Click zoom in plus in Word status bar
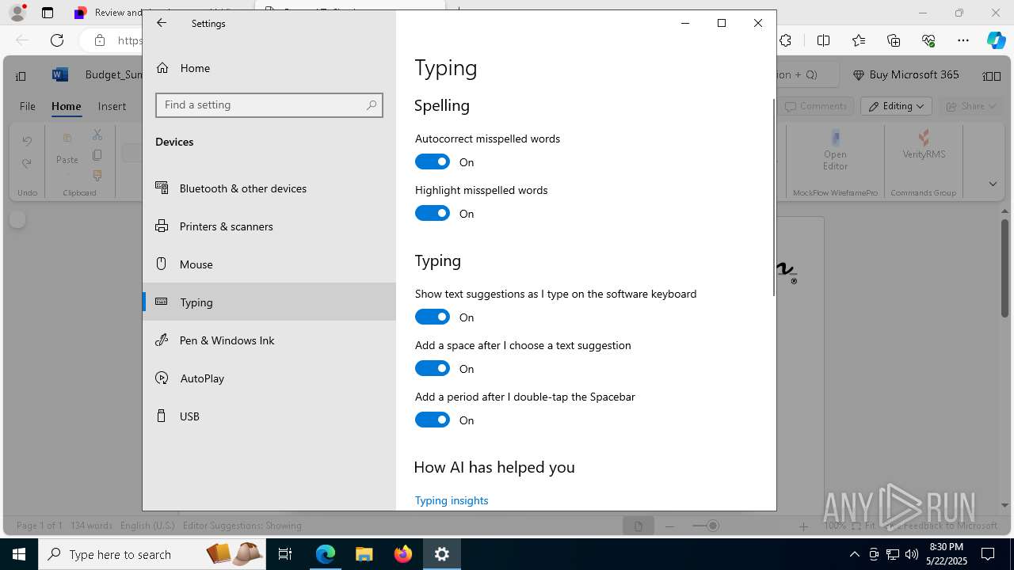 (x=803, y=526)
